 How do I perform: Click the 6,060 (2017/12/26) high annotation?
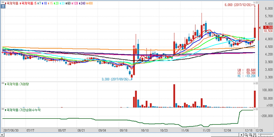238,5
